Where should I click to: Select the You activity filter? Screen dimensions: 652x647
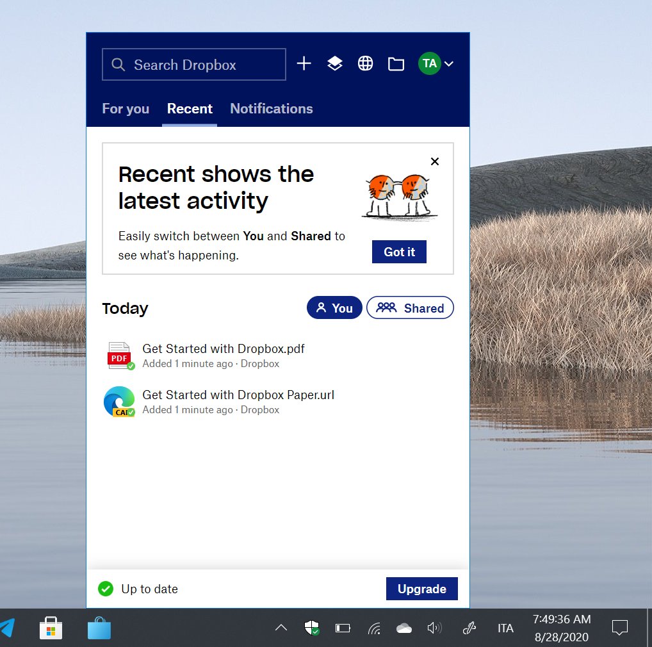click(x=334, y=307)
